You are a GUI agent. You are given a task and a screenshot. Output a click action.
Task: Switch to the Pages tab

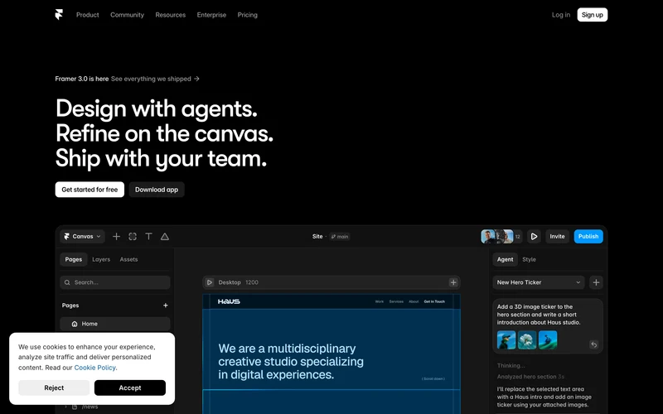pos(74,259)
